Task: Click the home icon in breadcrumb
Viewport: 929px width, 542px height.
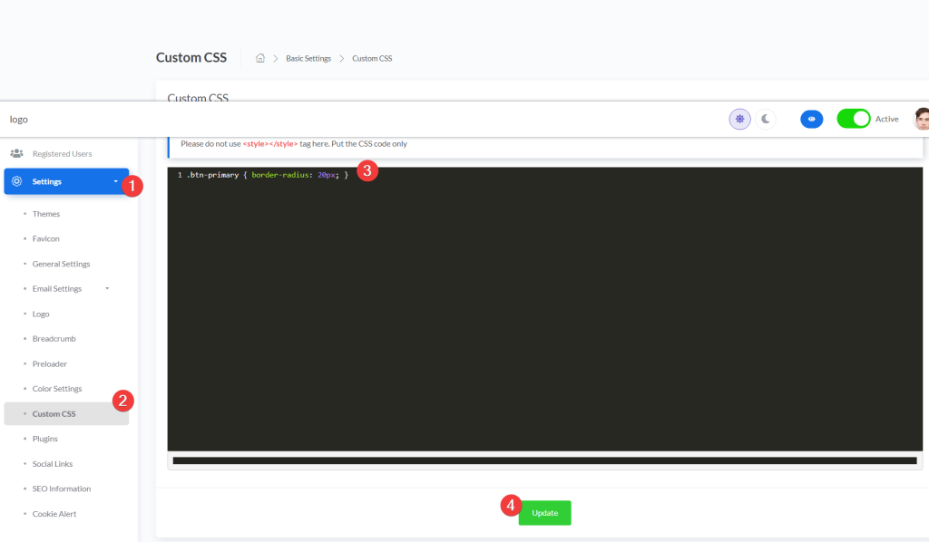Action: (x=260, y=58)
